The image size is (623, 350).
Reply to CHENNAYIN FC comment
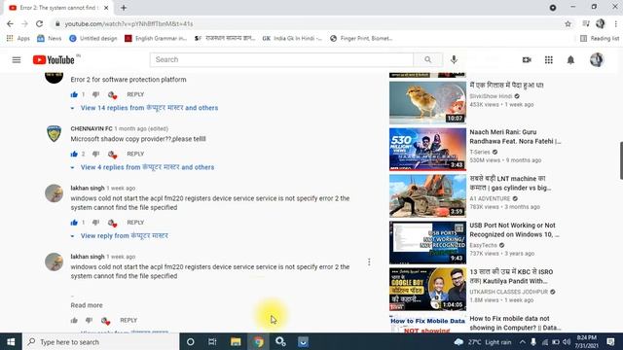pos(135,154)
